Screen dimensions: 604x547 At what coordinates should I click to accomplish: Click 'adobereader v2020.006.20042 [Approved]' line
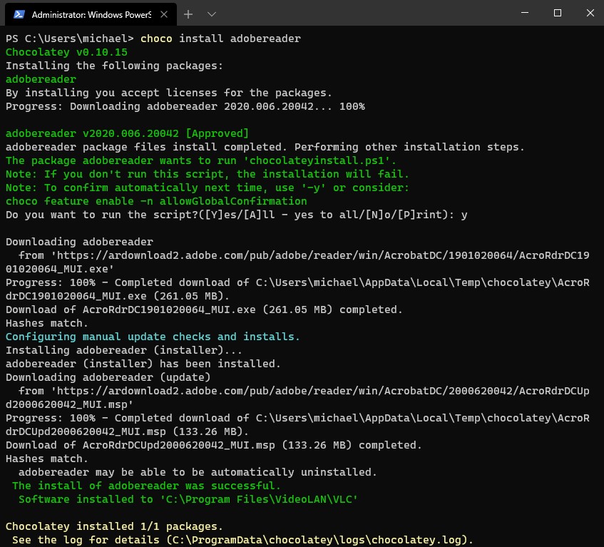pos(127,133)
